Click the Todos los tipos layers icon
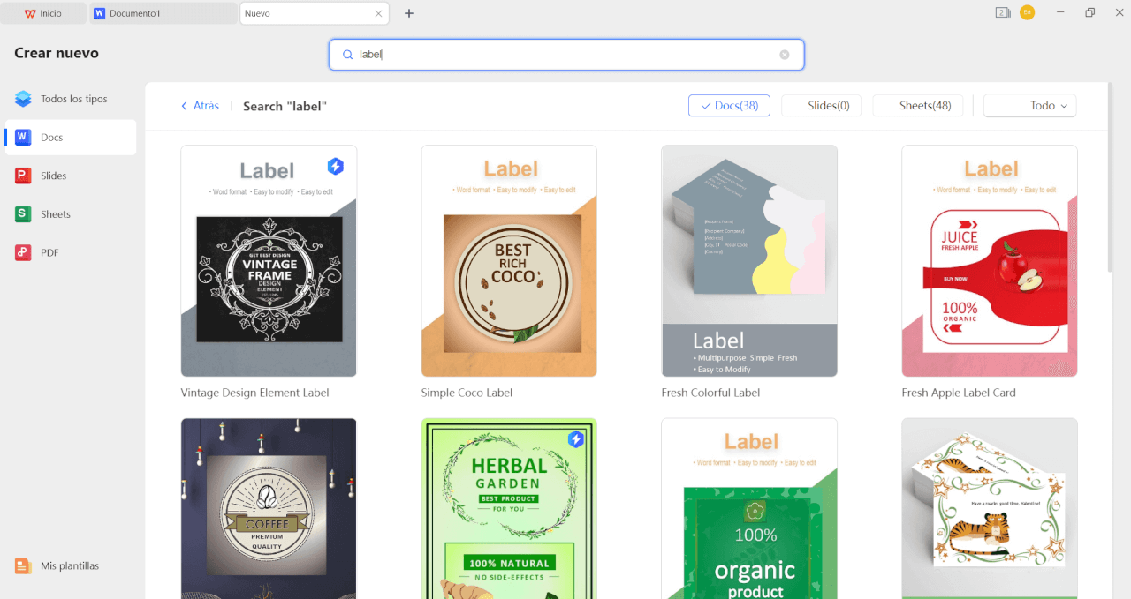 pyautogui.click(x=23, y=99)
